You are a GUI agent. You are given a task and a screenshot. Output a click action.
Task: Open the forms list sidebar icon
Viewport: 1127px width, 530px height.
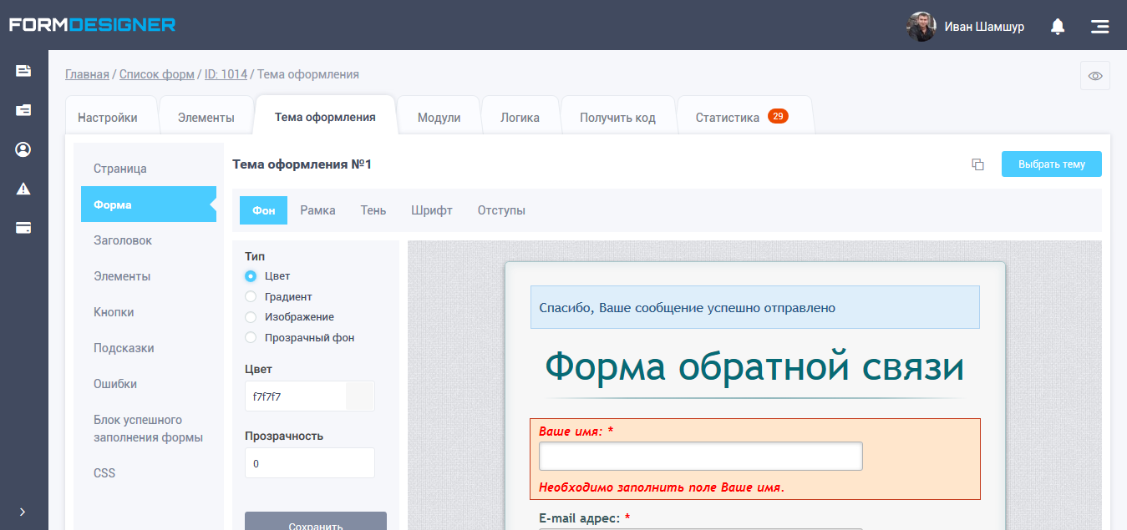click(23, 71)
